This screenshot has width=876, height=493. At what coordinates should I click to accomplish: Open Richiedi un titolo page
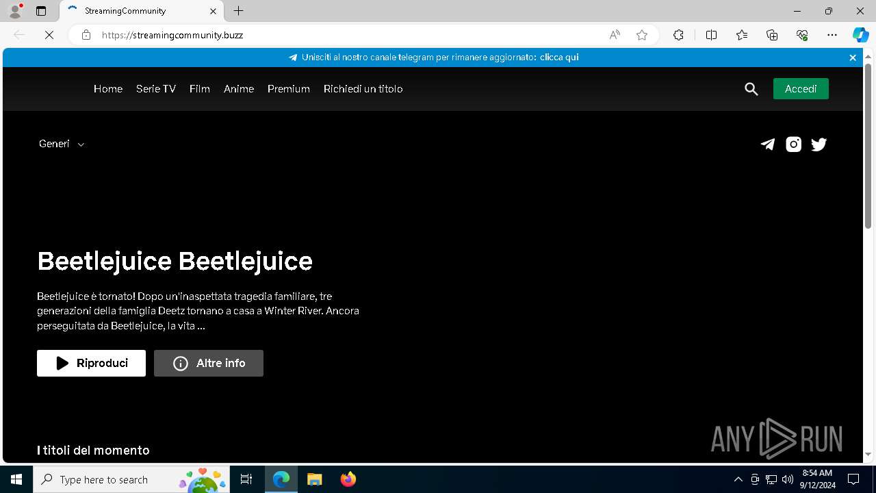coord(363,89)
